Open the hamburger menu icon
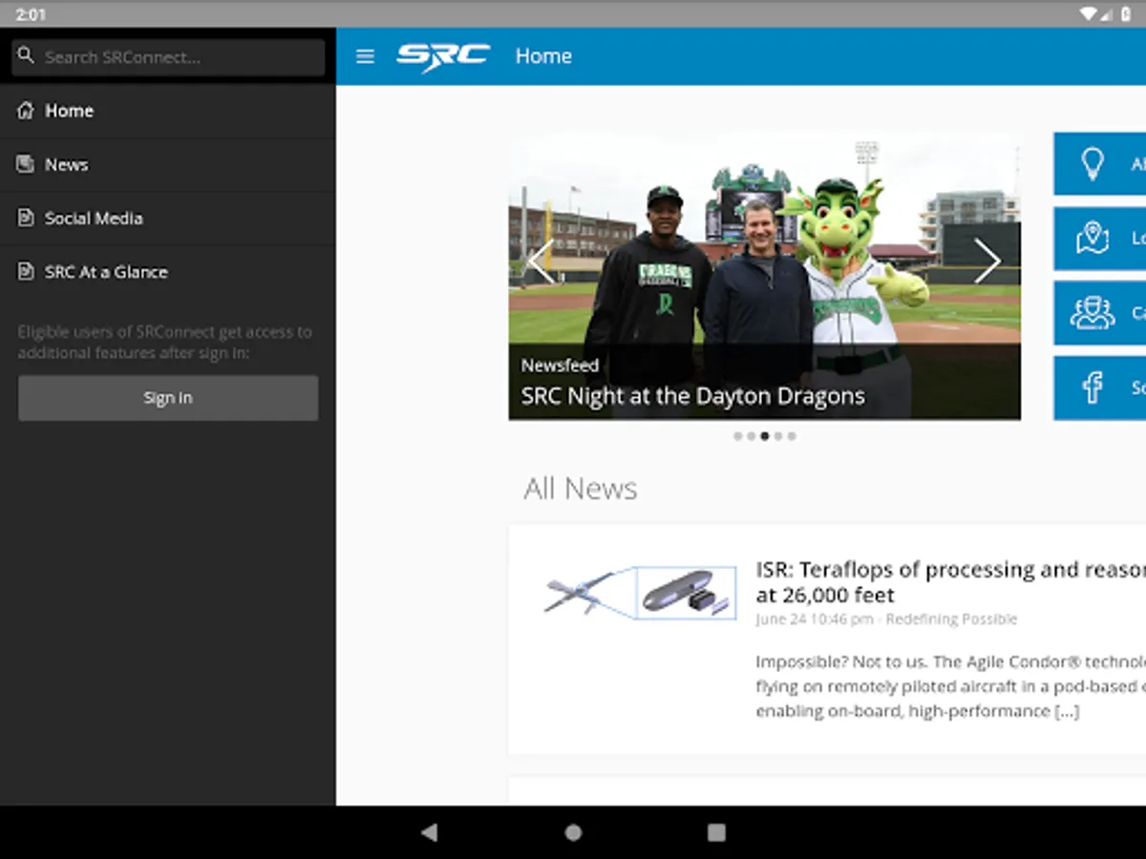Viewport: 1146px width, 859px height. point(365,56)
